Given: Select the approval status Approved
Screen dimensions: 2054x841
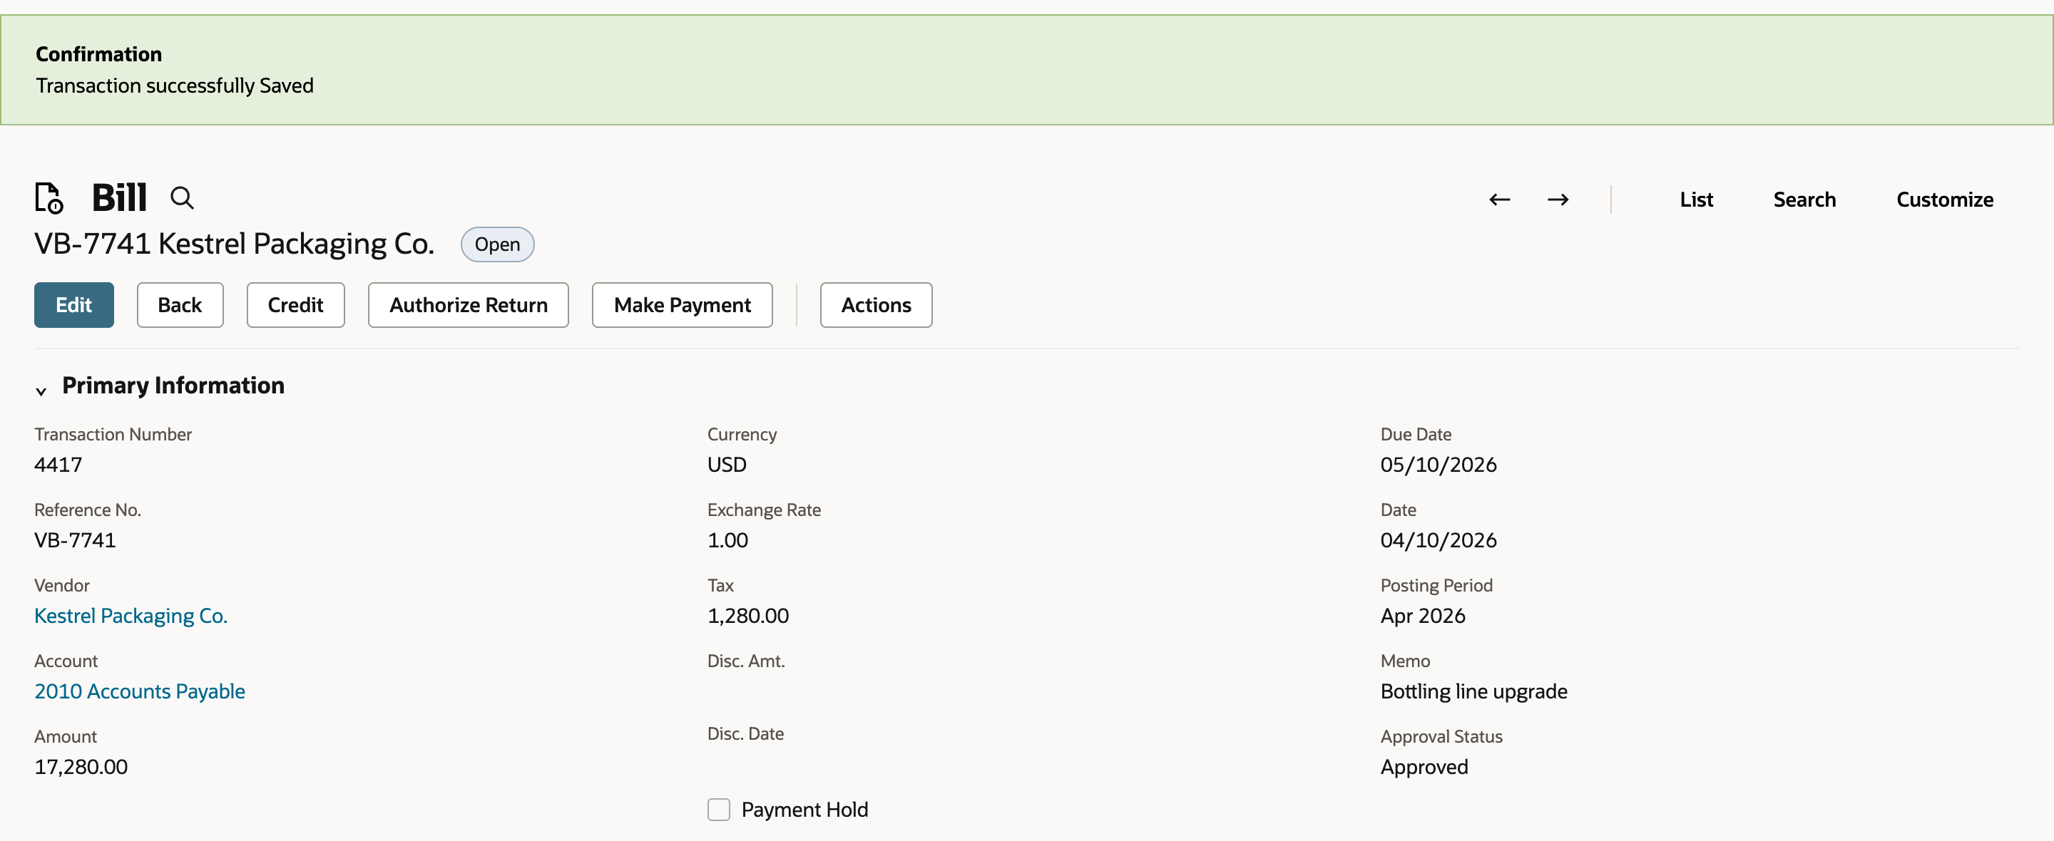Looking at the screenshot, I should [1424, 766].
